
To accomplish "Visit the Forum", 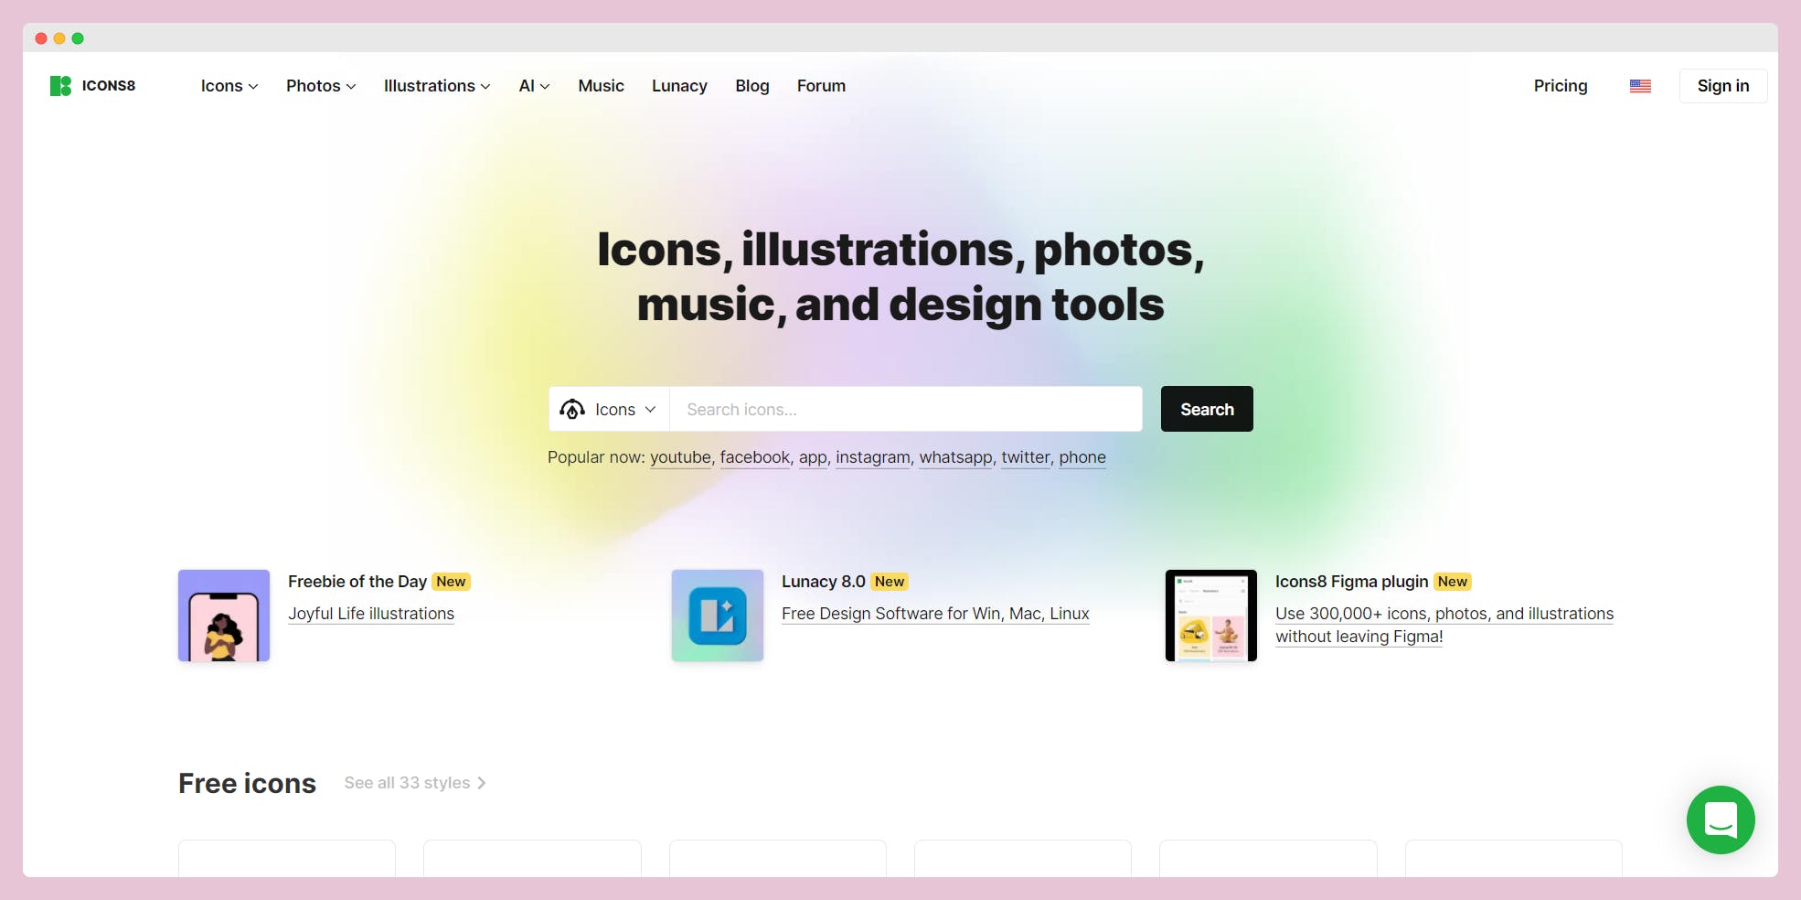I will tap(821, 86).
